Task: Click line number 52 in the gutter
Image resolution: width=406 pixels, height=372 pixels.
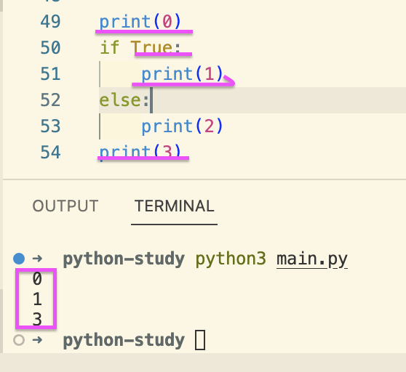Action: click(50, 100)
